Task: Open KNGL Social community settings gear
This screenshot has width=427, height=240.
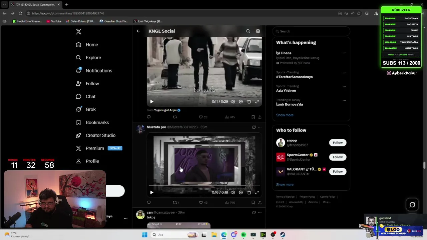Action: (x=258, y=31)
